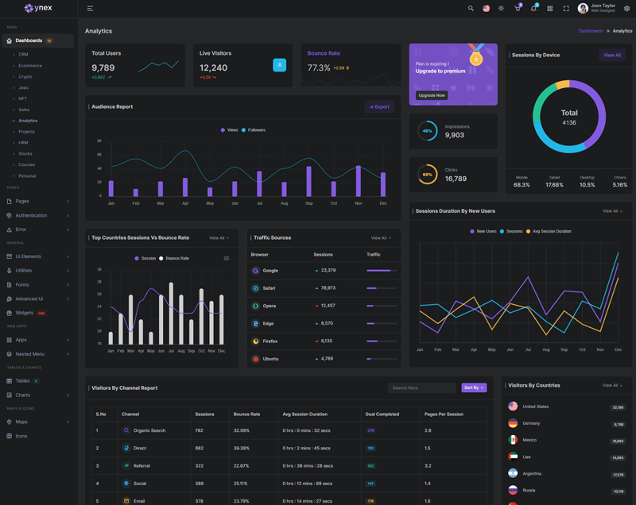Click the search magnifier icon in header

(x=471, y=9)
